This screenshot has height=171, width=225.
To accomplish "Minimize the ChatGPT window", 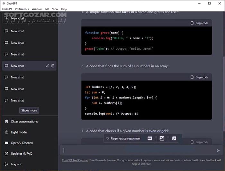I will click(x=200, y=3).
